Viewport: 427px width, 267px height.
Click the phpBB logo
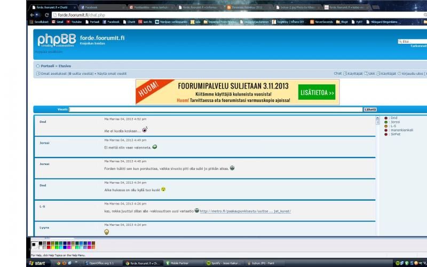pos(57,41)
